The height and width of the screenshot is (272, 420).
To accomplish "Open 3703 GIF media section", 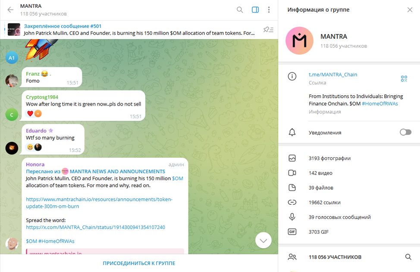I will 319,232.
